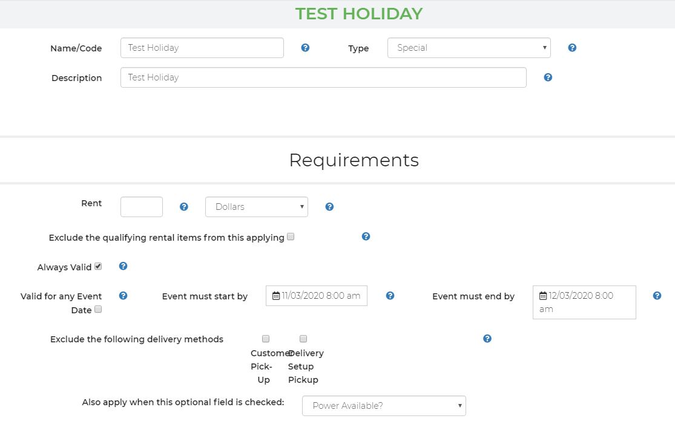Check Exclude the qualifying rental items box
Viewport: 675px width, 430px height.
coord(291,237)
